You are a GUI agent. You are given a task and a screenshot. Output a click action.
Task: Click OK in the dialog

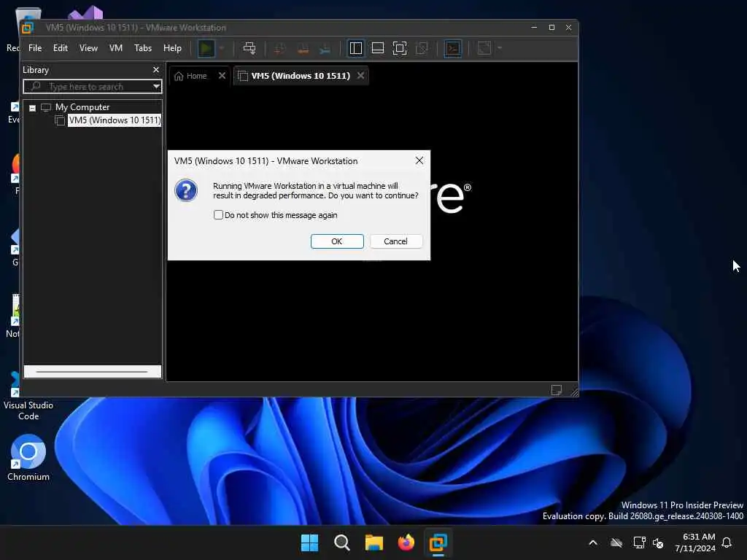pos(337,241)
